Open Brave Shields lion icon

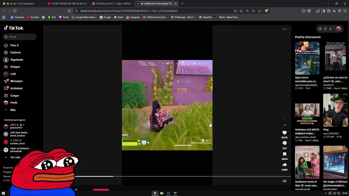pyautogui.click(x=266, y=11)
